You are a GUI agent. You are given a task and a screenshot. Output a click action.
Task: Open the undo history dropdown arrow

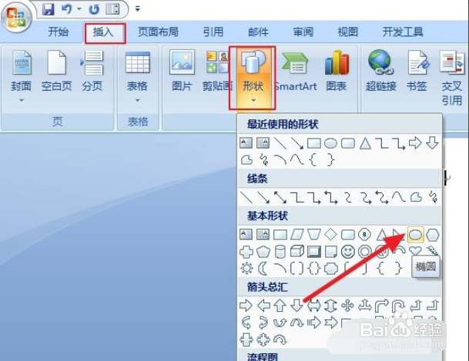click(x=79, y=9)
